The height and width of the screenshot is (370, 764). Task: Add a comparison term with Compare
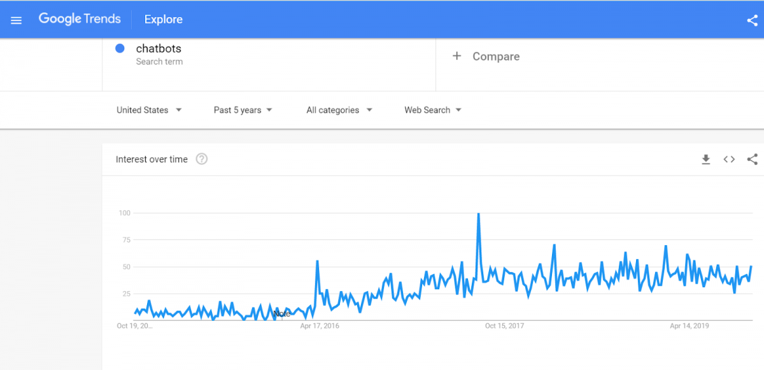[486, 57]
